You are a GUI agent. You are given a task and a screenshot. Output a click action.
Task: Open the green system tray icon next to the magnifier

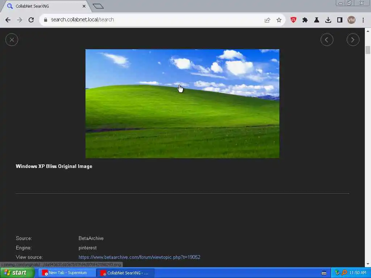[x=337, y=273]
